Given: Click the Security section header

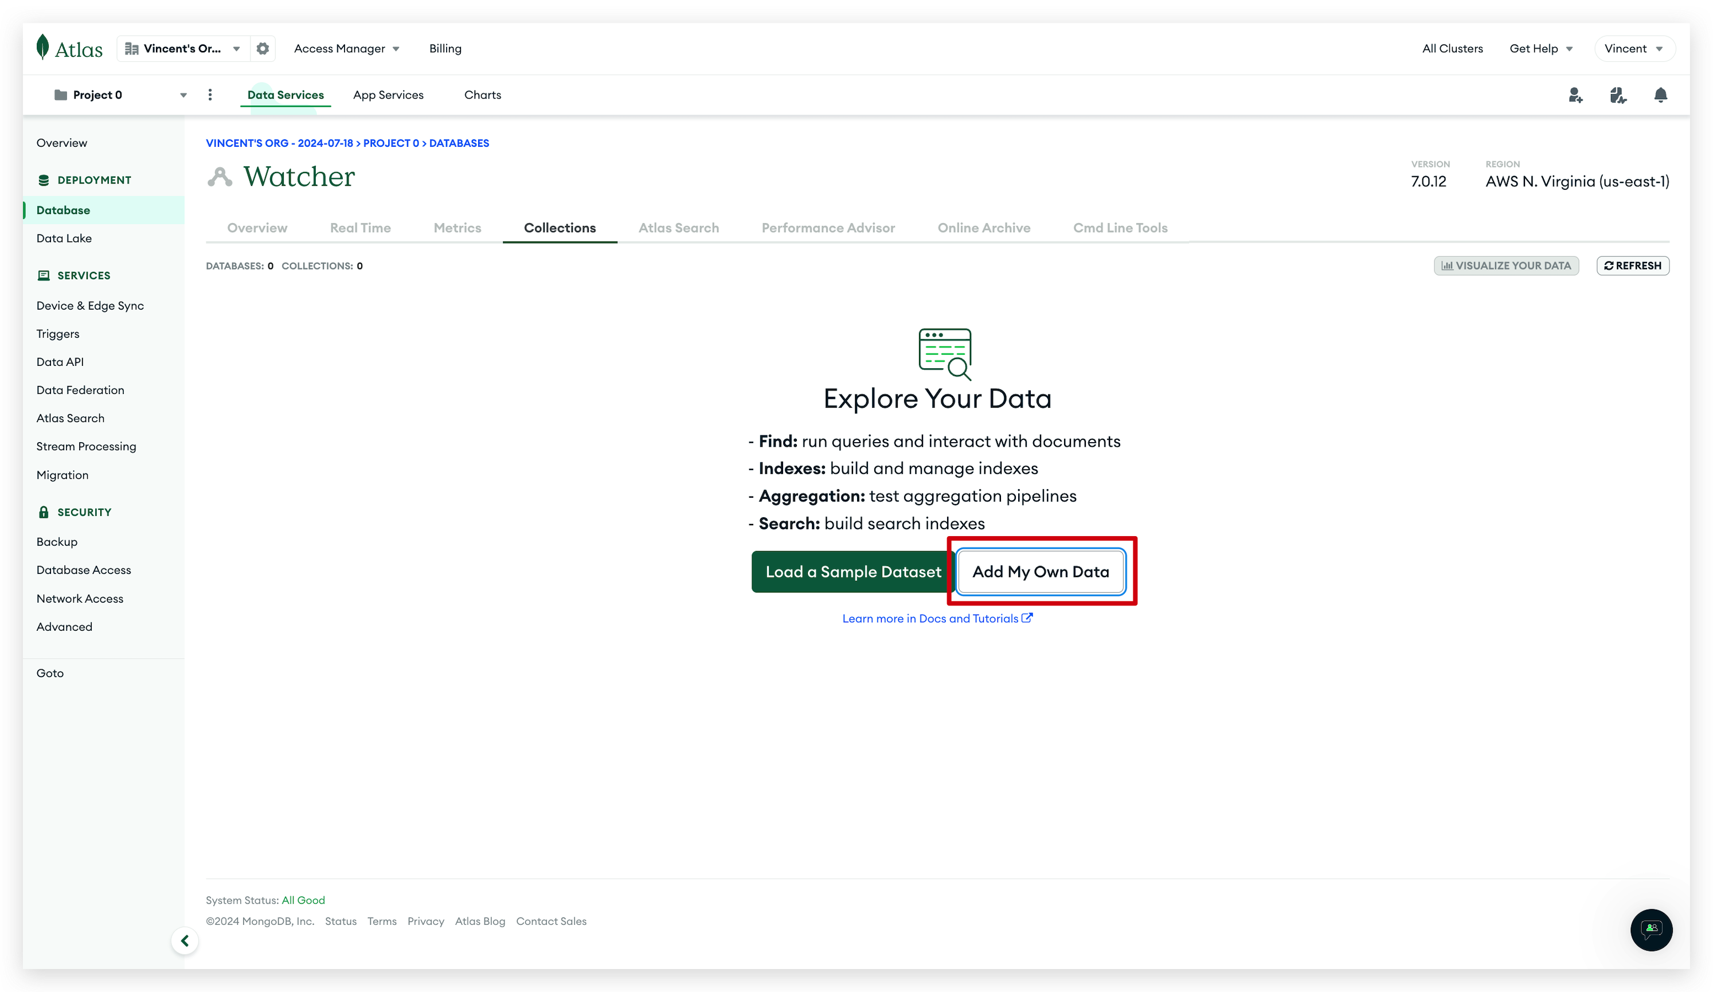Looking at the screenshot, I should [x=75, y=512].
